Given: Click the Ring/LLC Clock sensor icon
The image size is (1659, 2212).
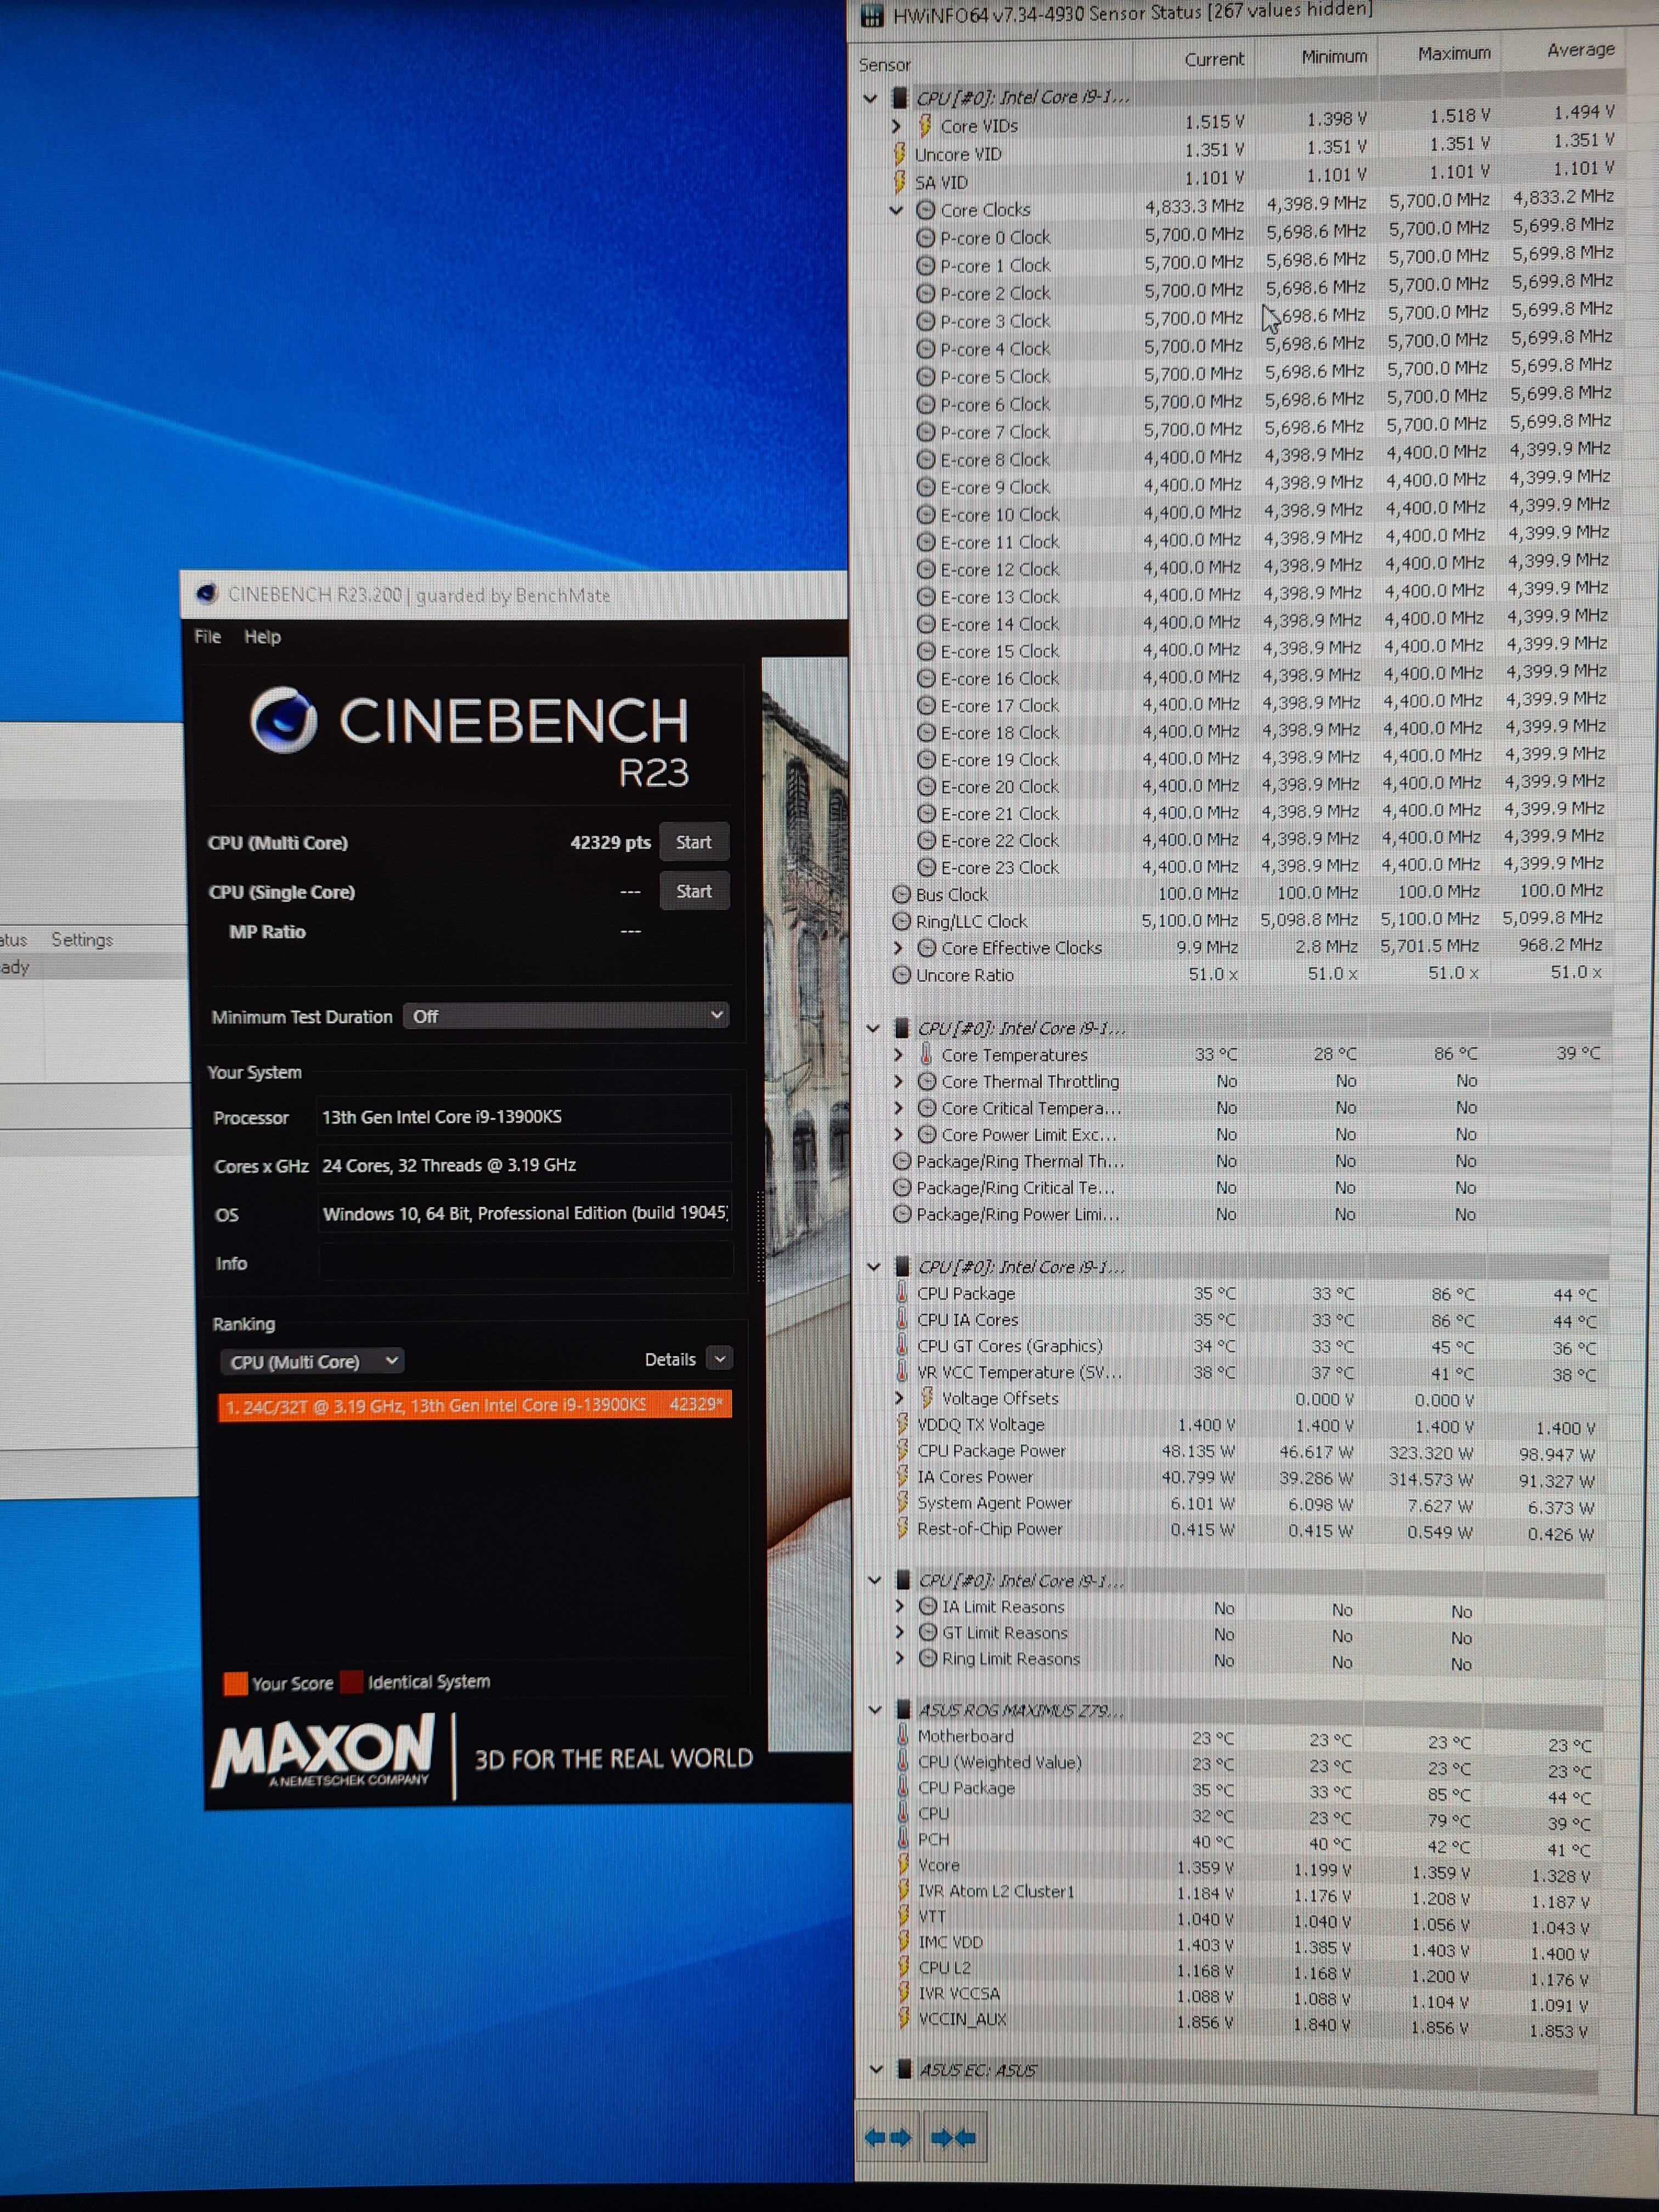Looking at the screenshot, I should (901, 922).
